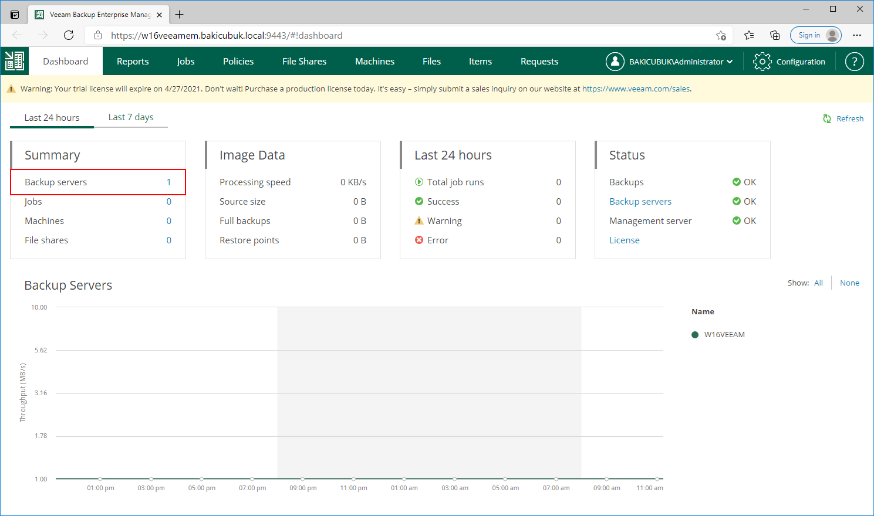Click the Error red cross icon
The height and width of the screenshot is (516, 874).
pyautogui.click(x=419, y=240)
